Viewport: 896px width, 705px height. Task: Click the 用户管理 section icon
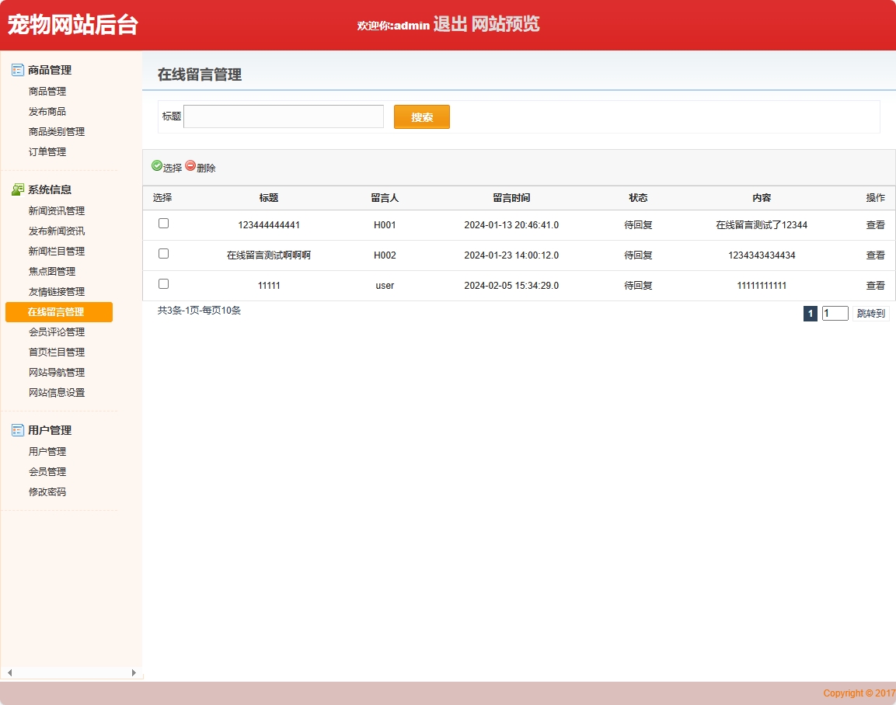click(16, 429)
